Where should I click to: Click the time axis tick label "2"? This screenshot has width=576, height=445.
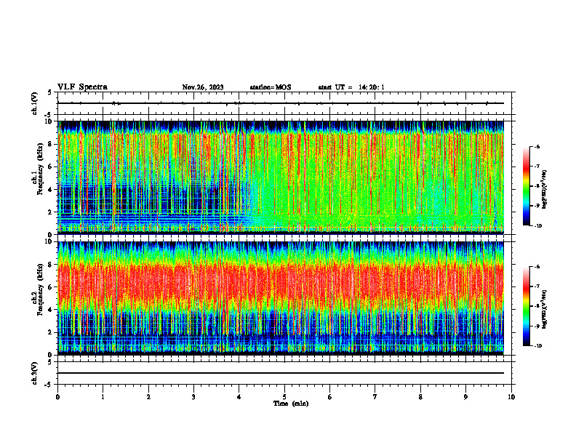148,397
